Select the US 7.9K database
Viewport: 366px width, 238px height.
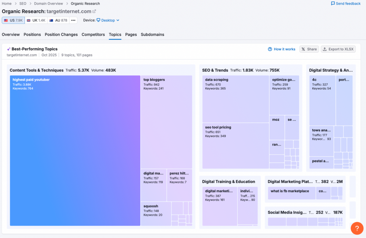pyautogui.click(x=13, y=20)
